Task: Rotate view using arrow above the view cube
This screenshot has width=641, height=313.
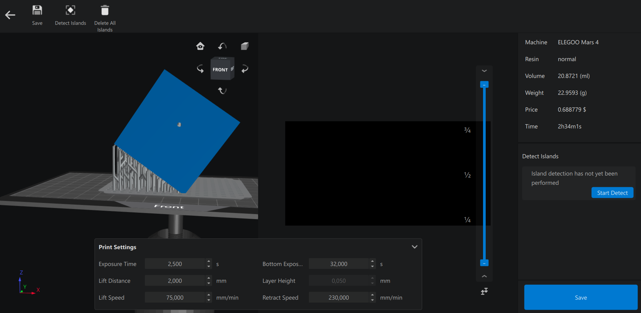Action: (x=222, y=46)
